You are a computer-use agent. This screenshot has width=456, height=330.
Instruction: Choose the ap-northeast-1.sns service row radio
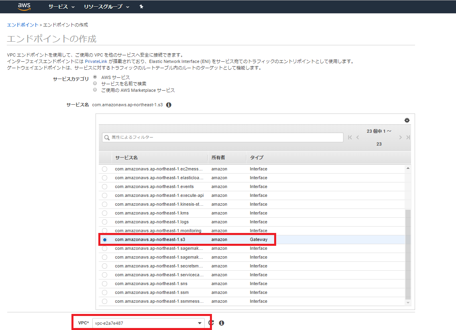(105, 283)
